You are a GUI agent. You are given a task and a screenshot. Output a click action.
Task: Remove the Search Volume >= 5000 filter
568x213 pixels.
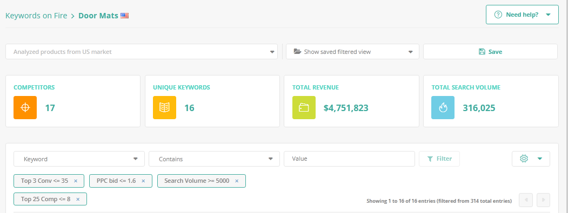click(x=237, y=181)
